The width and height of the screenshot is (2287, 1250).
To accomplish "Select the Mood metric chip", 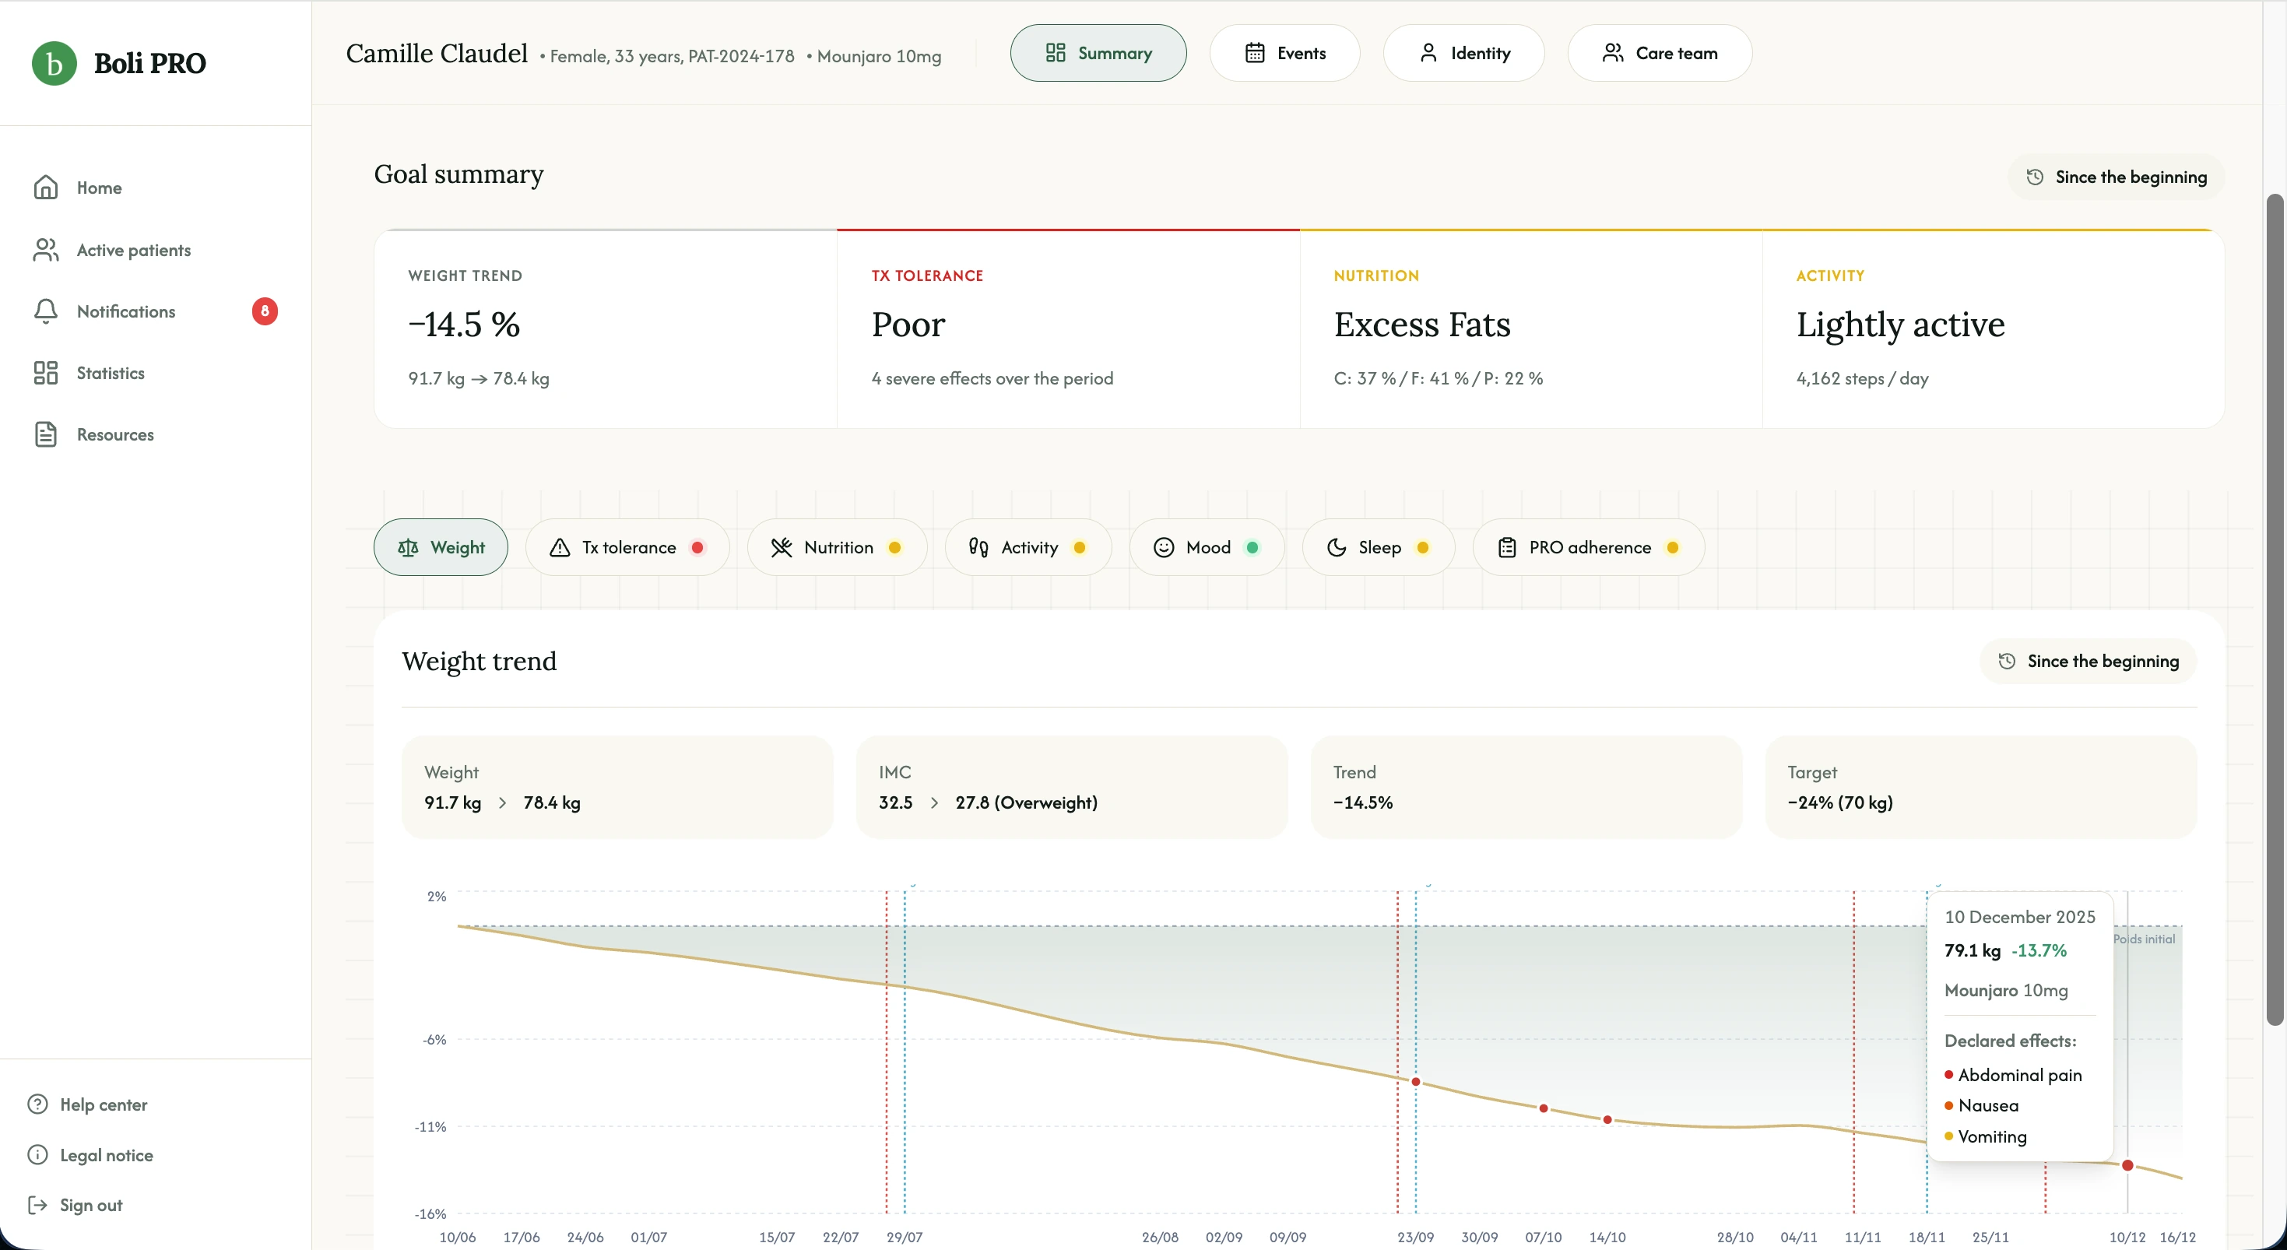I will [1207, 548].
